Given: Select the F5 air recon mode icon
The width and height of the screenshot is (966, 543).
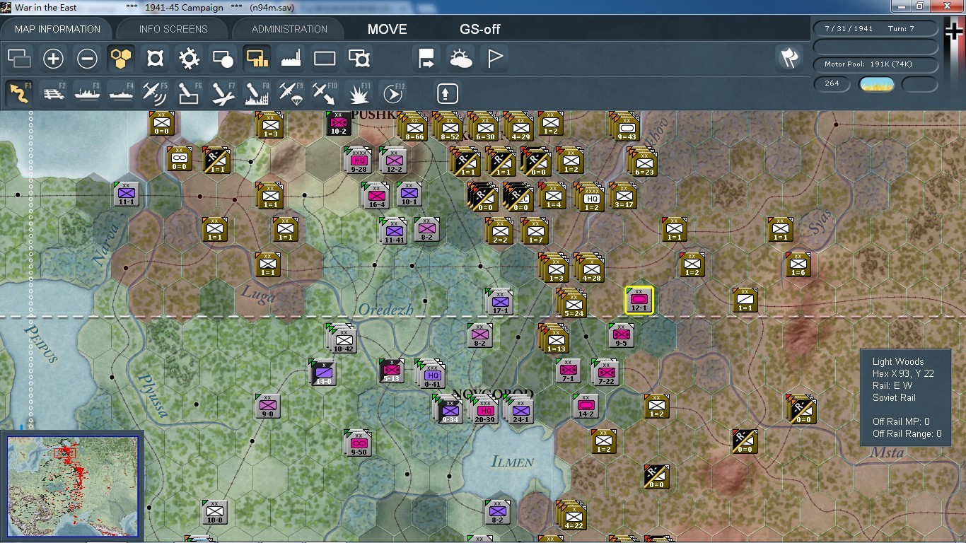Looking at the screenshot, I should (x=156, y=93).
